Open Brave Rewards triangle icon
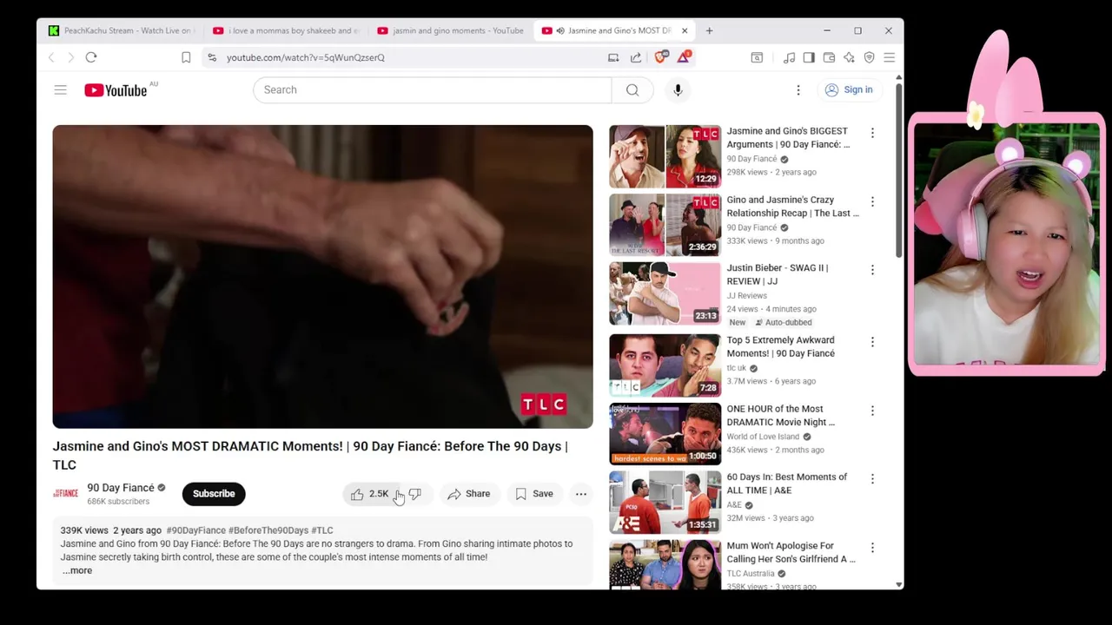Image resolution: width=1112 pixels, height=625 pixels. point(684,57)
